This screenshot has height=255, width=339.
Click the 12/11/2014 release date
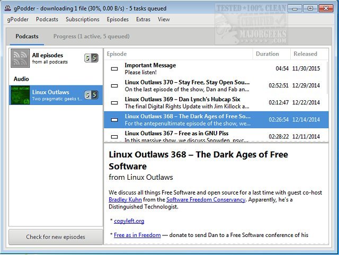(x=306, y=137)
